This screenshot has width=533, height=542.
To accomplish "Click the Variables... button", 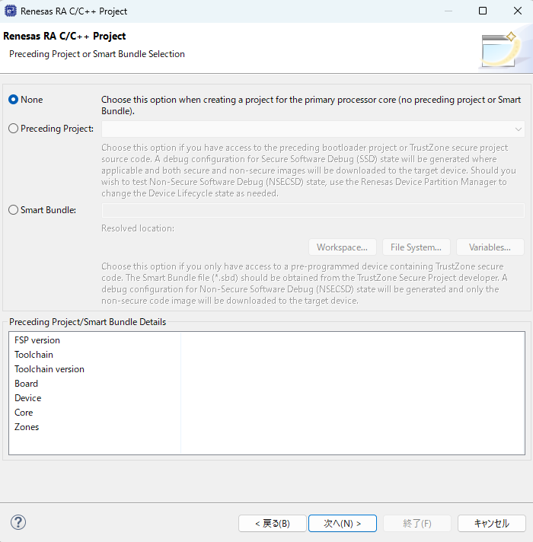I will pyautogui.click(x=490, y=247).
